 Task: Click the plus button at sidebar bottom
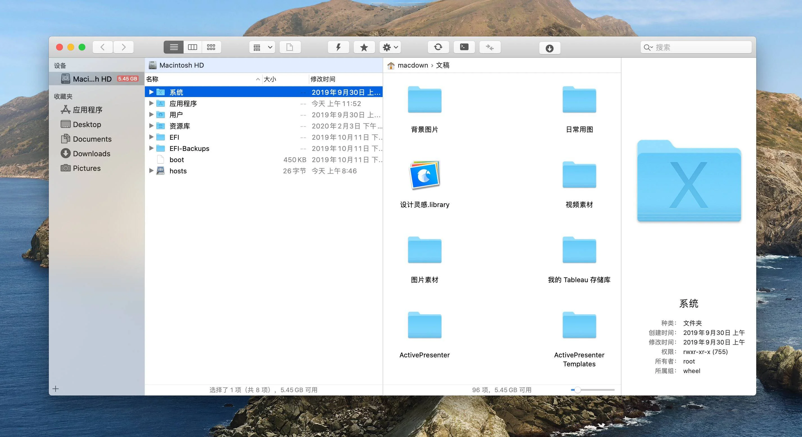(56, 389)
